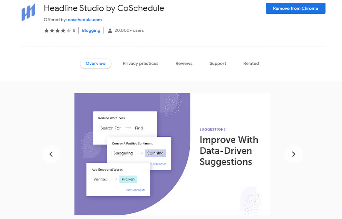This screenshot has width=342, height=219.
Task: Click the star rating icons
Action: tap(57, 30)
